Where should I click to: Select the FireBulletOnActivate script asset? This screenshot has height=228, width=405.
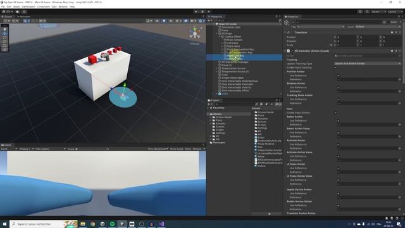(268, 141)
